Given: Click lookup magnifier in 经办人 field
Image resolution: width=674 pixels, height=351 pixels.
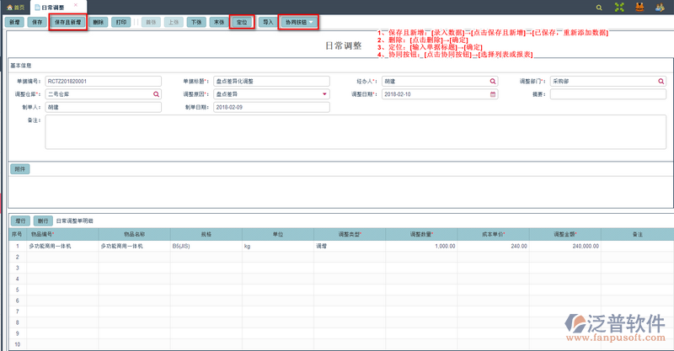Looking at the screenshot, I should 494,82.
